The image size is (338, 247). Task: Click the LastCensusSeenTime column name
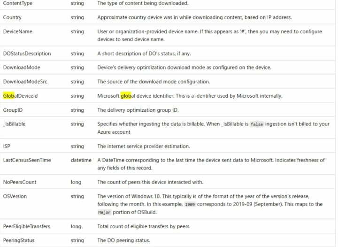27,160
